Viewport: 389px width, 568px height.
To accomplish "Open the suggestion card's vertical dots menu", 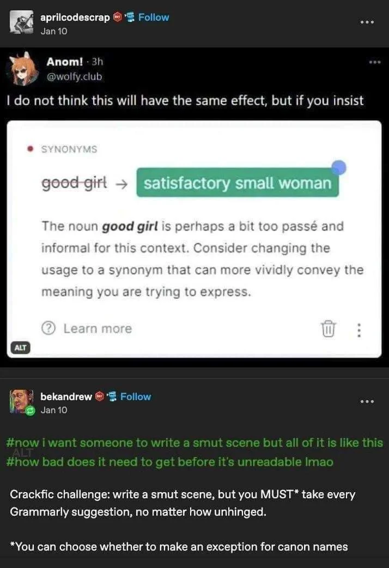I will coord(358,329).
